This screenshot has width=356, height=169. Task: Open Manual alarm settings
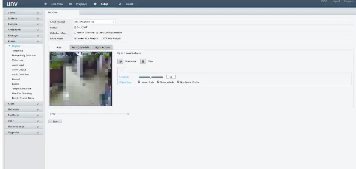pyautogui.click(x=16, y=79)
